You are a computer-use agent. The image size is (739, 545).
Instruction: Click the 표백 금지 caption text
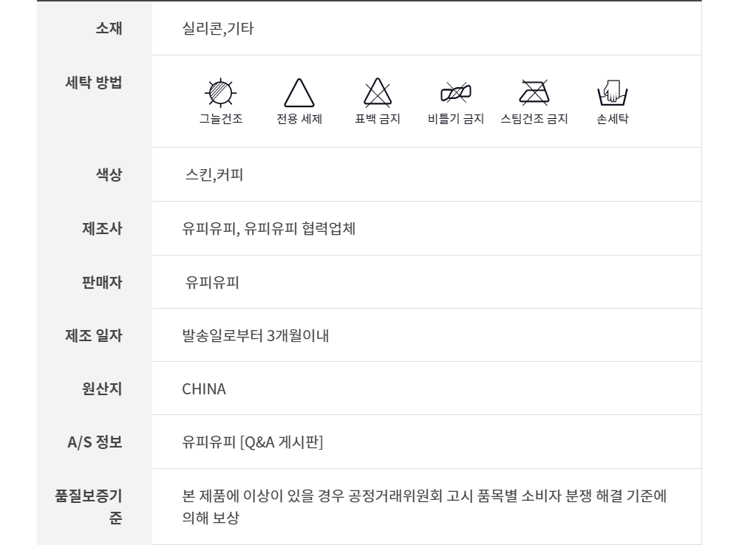pos(378,119)
